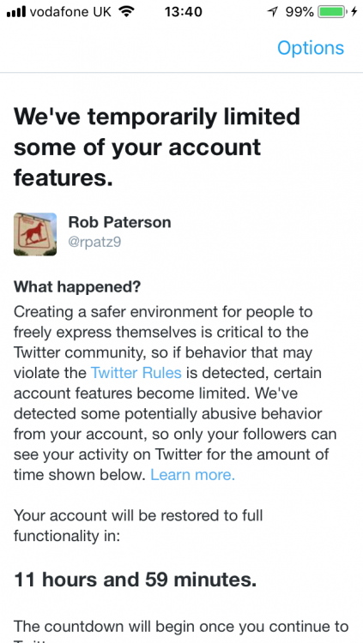Tap the vodafone UK carrier label
This screenshot has width=363, height=643.
[x=70, y=12]
